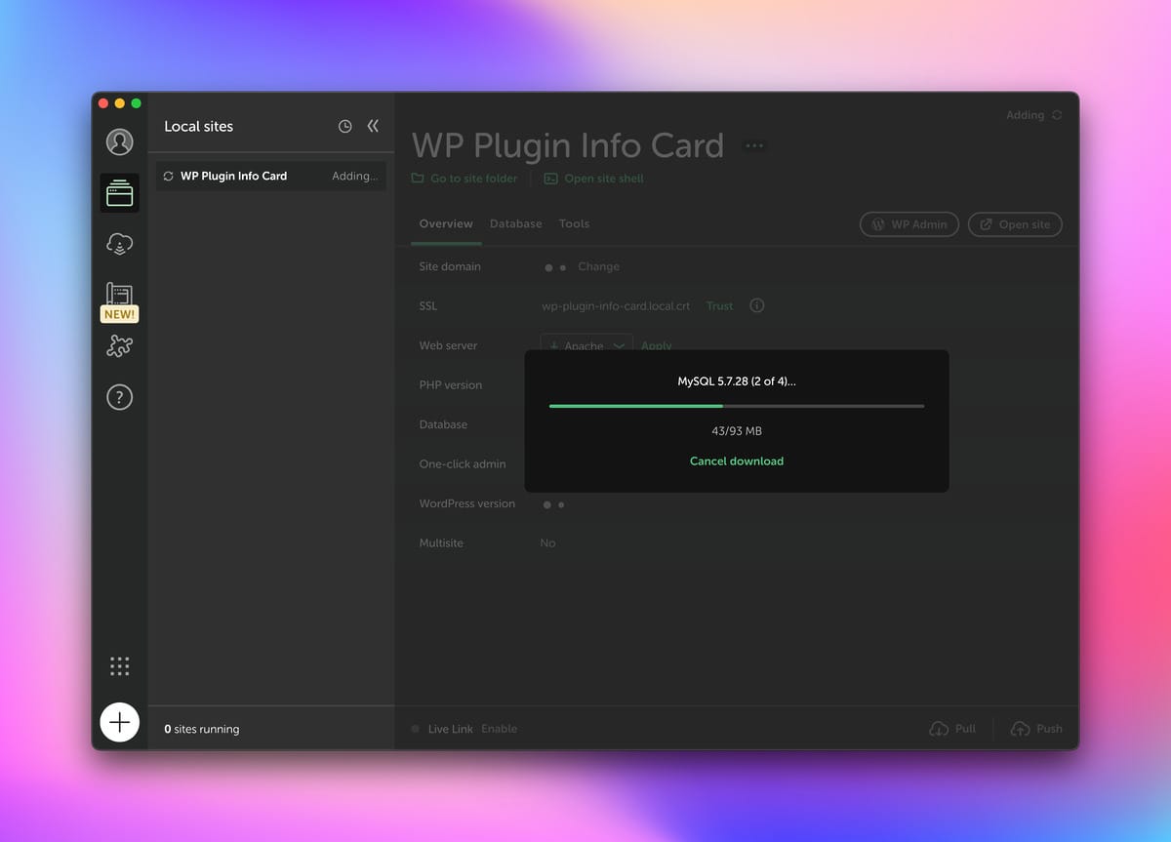Viewport: 1171px width, 842px height.
Task: Collapse the Local sites panel
Action: (x=373, y=126)
